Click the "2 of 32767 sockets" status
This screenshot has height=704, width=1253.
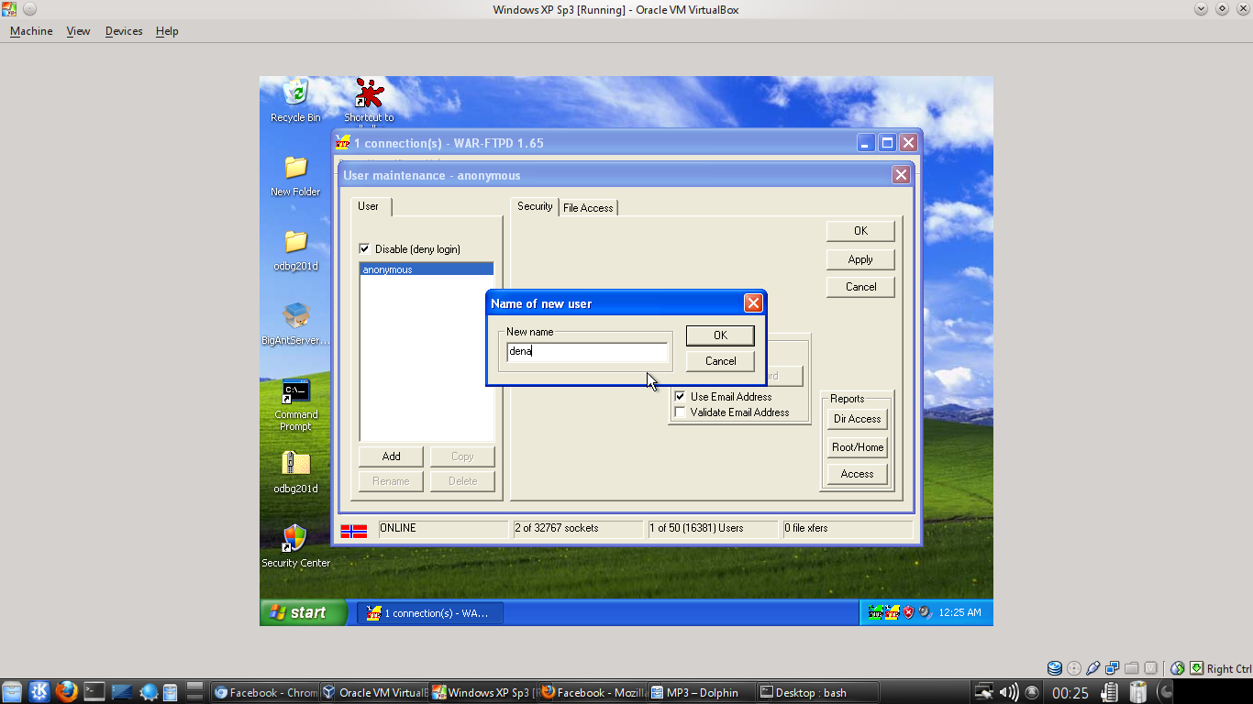coord(557,529)
